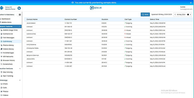Click the Videos Library icon
Image resolution: width=194 pixels, height=98 pixels.
pos(2,49)
